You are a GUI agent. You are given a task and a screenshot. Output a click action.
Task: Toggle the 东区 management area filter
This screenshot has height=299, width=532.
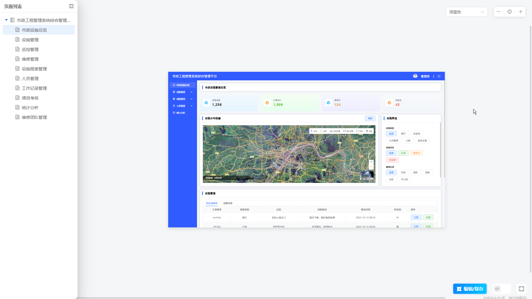click(403, 172)
